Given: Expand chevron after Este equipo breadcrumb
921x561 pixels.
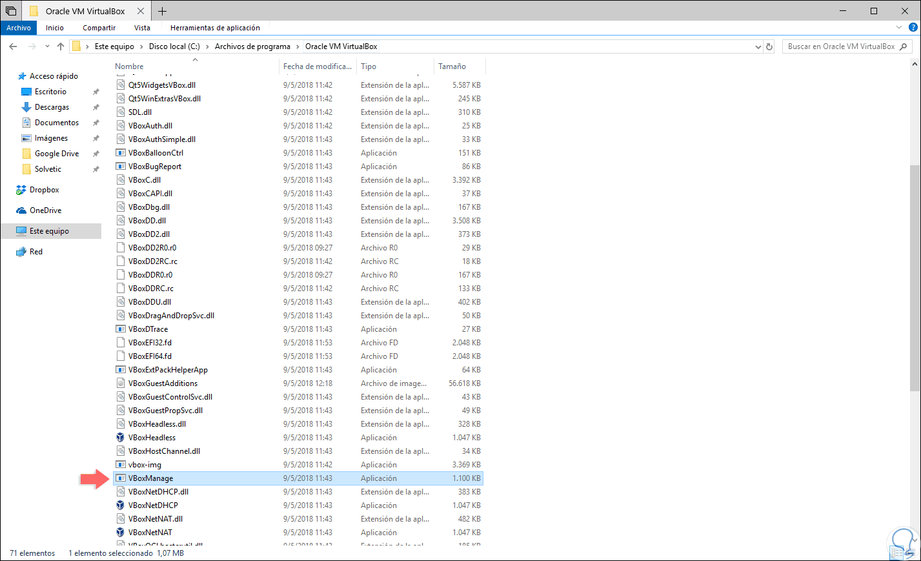Looking at the screenshot, I should [x=142, y=46].
